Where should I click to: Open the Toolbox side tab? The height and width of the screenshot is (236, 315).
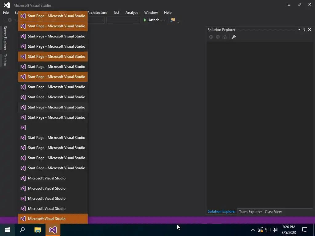(5, 60)
